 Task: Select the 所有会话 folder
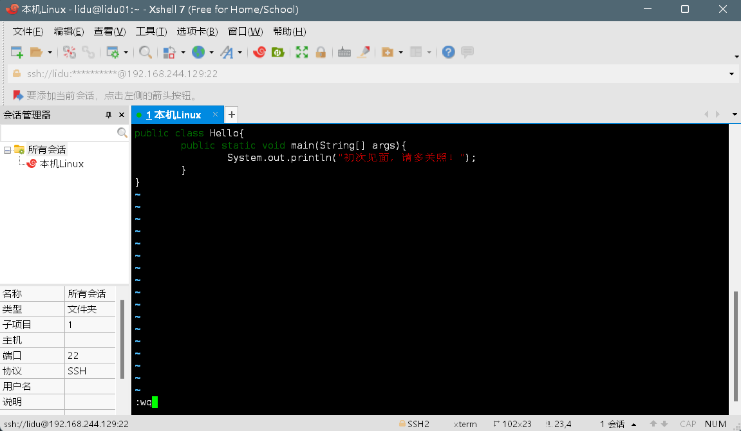[47, 150]
